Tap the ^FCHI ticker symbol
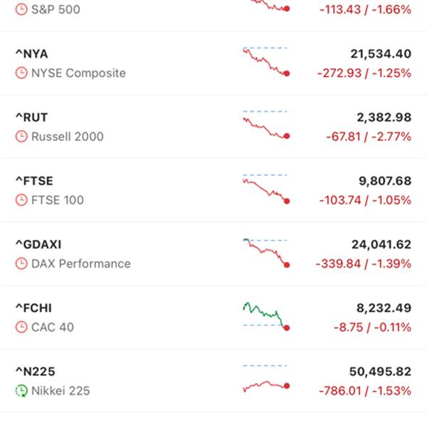The width and height of the screenshot is (427, 427). point(33,308)
